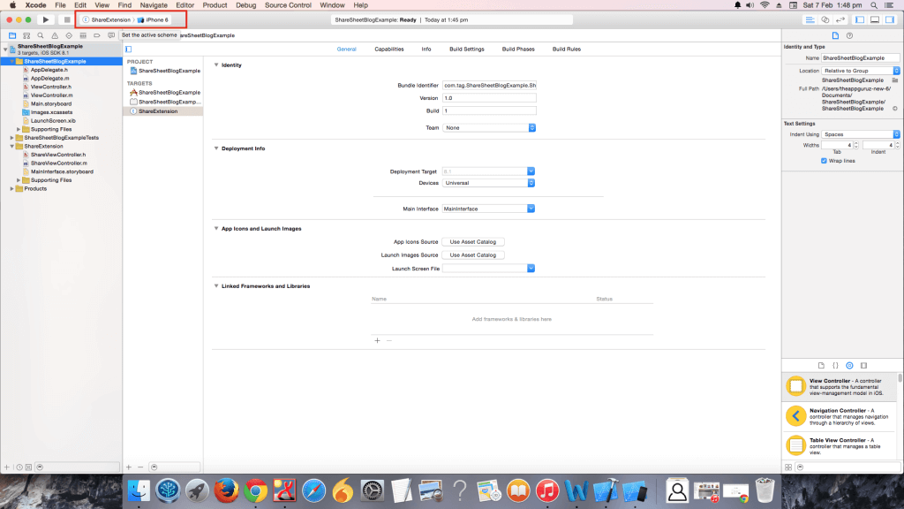
Task: Show the Report navigator
Action: pyautogui.click(x=111, y=35)
